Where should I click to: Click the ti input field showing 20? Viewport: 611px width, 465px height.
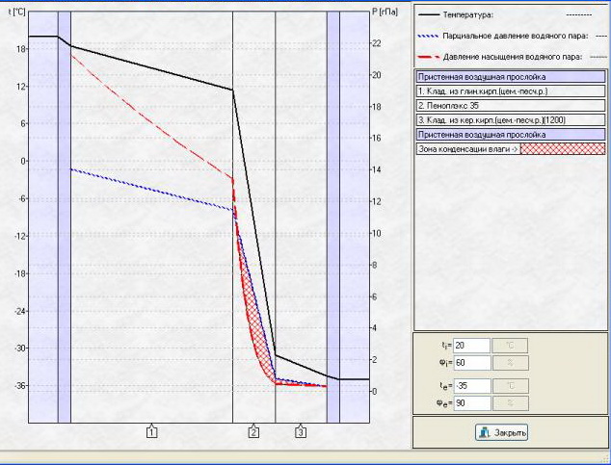pos(471,346)
